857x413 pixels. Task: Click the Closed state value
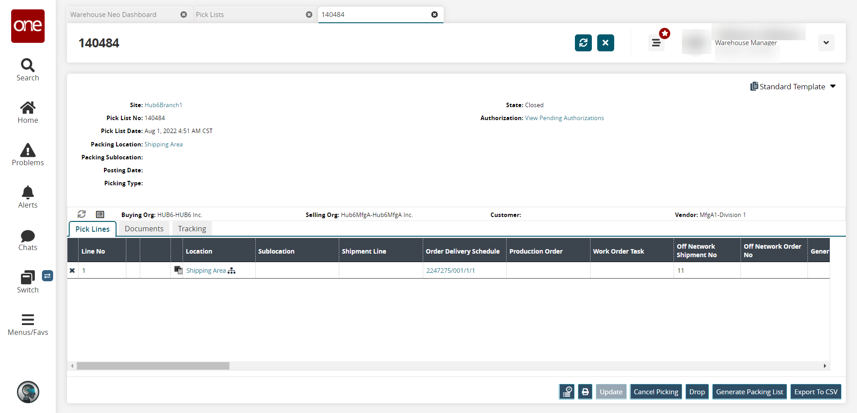pos(534,105)
